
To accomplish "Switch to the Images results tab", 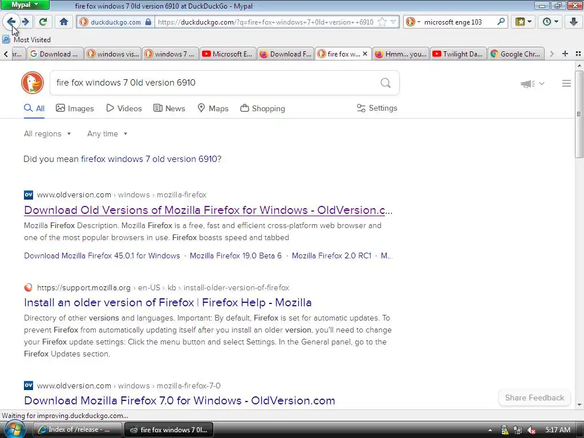I will pyautogui.click(x=75, y=108).
